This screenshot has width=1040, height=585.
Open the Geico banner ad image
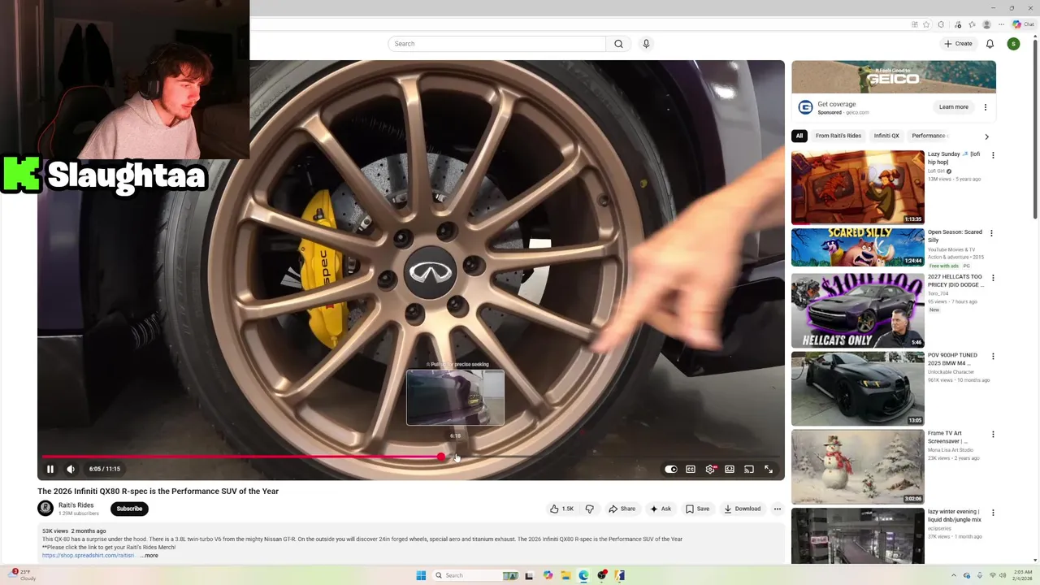pos(894,77)
